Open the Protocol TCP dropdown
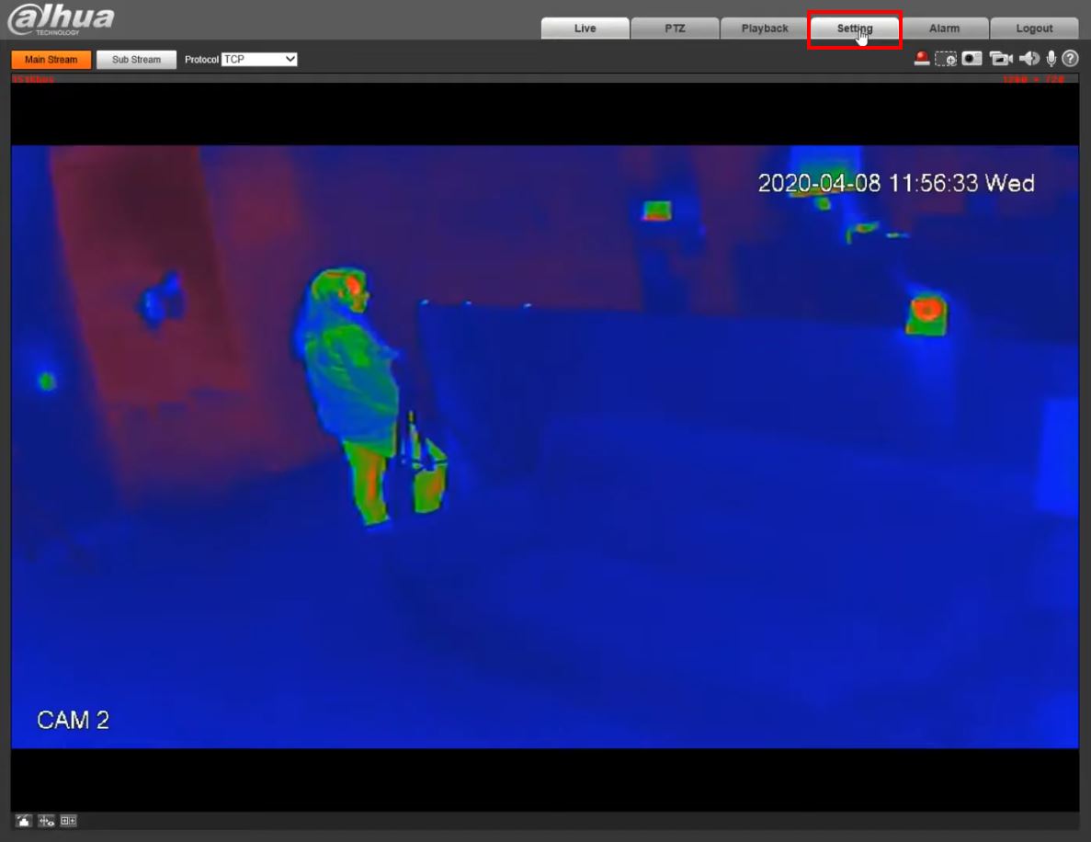The height and width of the screenshot is (842, 1091). pos(259,59)
